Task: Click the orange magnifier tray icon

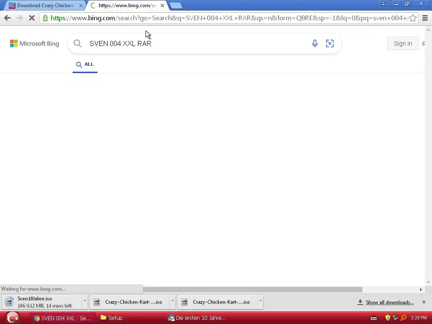Action: tap(404, 318)
